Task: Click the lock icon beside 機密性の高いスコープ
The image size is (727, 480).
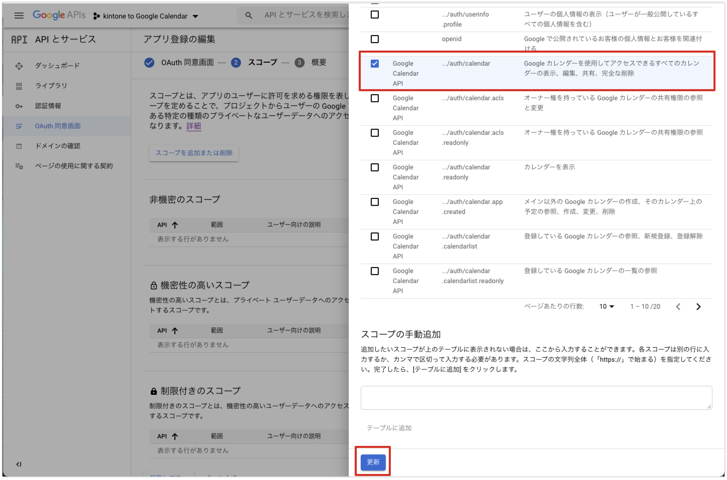Action: pyautogui.click(x=154, y=286)
